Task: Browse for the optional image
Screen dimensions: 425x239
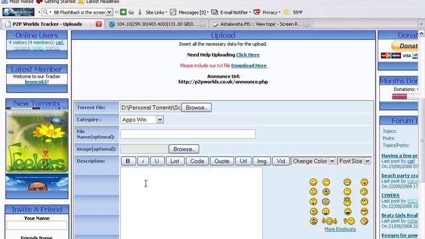Action: [184, 149]
